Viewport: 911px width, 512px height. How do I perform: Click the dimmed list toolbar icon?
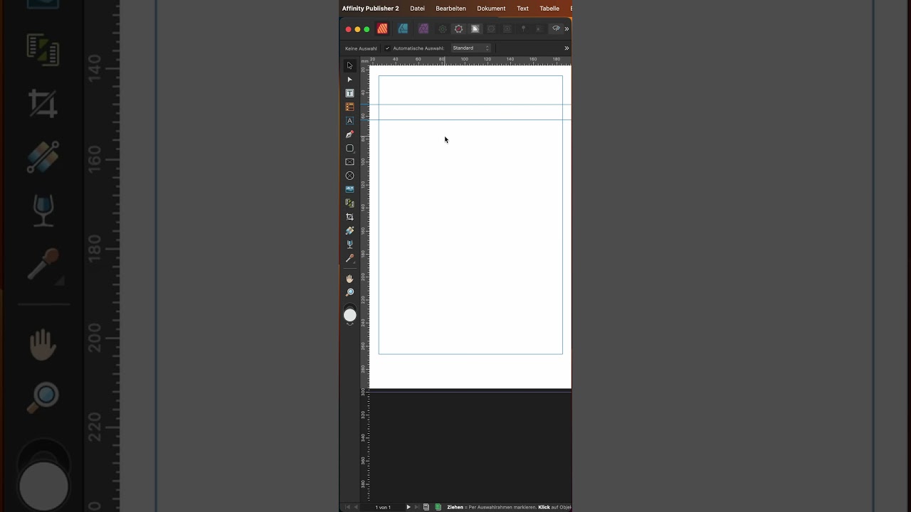click(x=539, y=29)
